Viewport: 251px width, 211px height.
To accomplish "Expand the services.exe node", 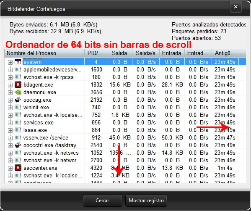I will [10, 123].
